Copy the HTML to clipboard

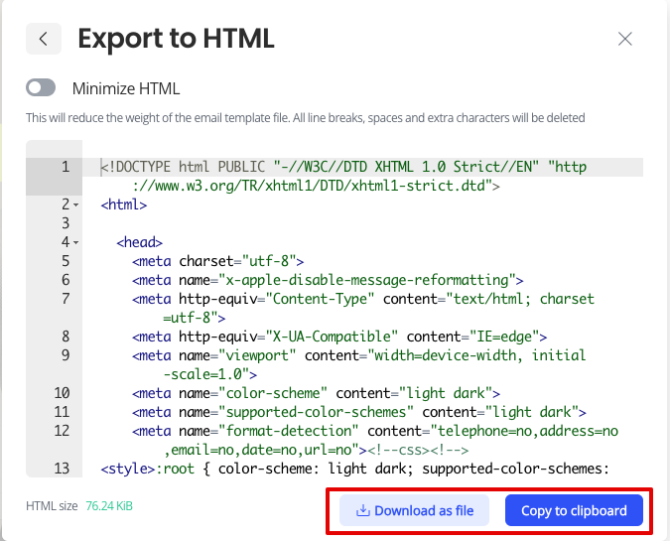tap(574, 510)
